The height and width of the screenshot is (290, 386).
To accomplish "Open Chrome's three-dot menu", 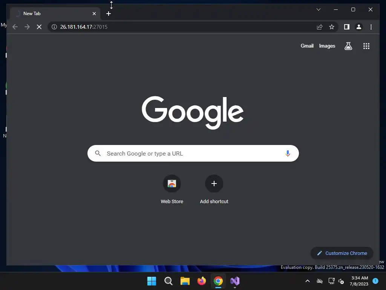I will point(371,27).
